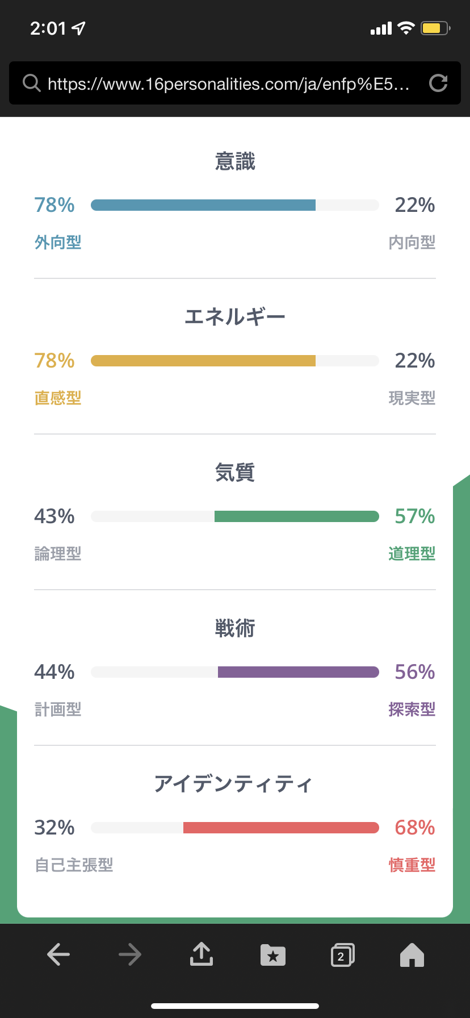Open the share sheet icon
The width and height of the screenshot is (470, 1018).
[202, 954]
